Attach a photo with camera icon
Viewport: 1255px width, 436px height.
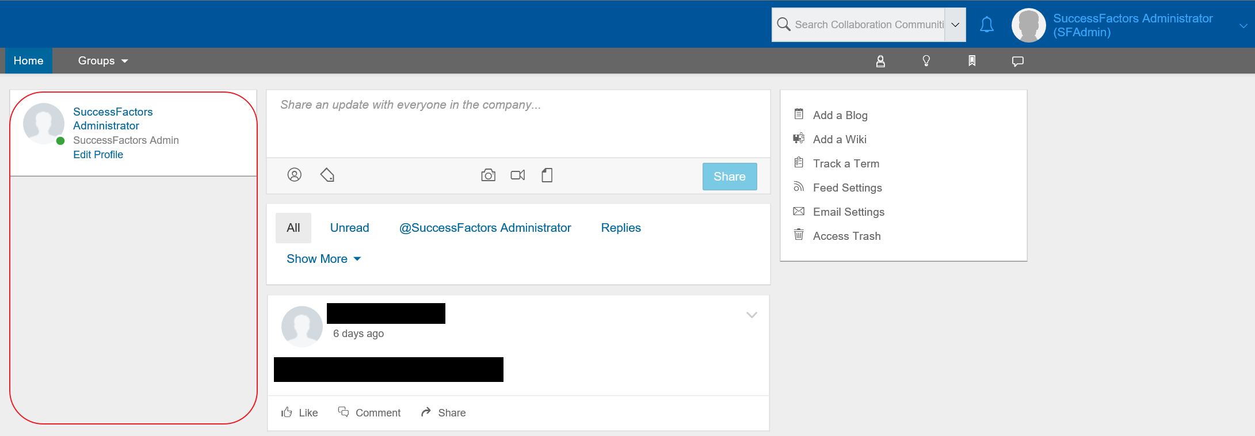(x=489, y=175)
